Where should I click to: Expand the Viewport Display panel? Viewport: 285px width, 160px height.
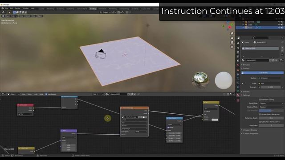click(x=250, y=130)
